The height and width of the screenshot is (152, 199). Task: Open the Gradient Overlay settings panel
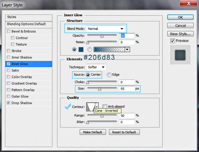click(x=24, y=83)
